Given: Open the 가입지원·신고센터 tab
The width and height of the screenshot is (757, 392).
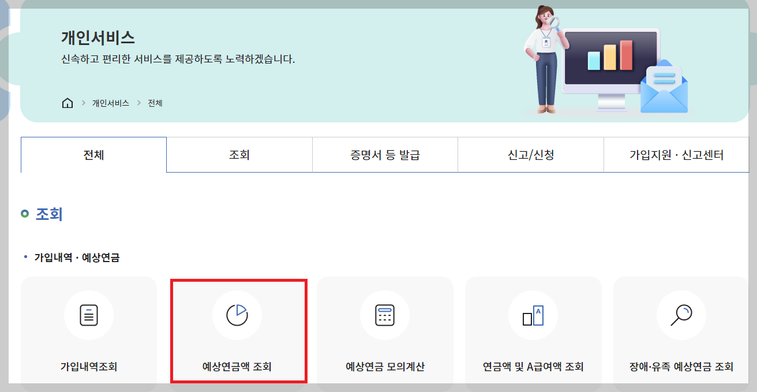Looking at the screenshot, I should (676, 155).
